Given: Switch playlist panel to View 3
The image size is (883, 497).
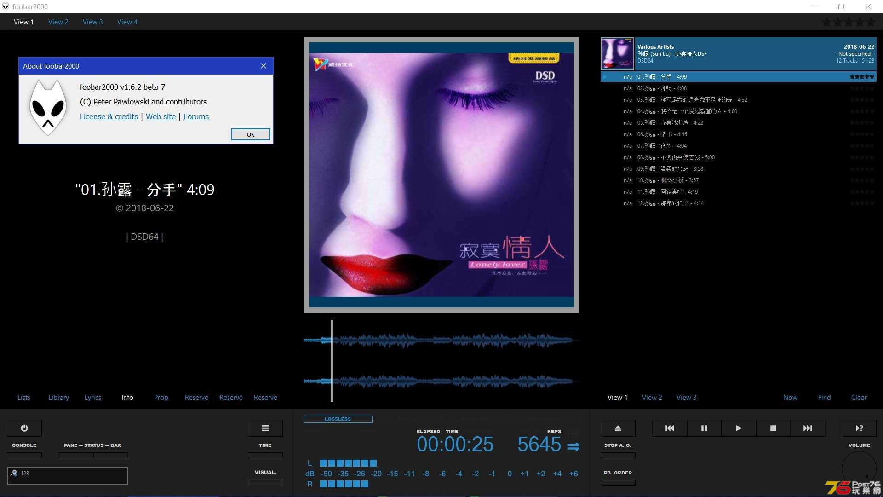Looking at the screenshot, I should click(x=687, y=397).
